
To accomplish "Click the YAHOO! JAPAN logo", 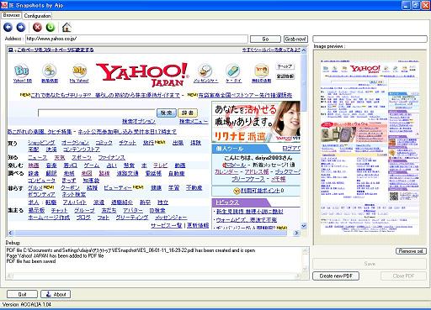I will 141,74.
